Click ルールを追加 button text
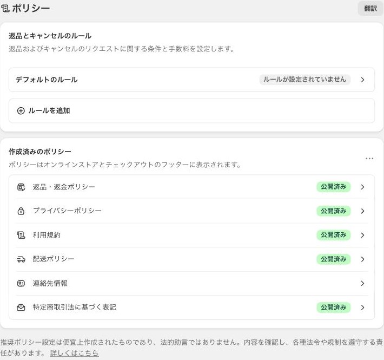 pos(49,111)
